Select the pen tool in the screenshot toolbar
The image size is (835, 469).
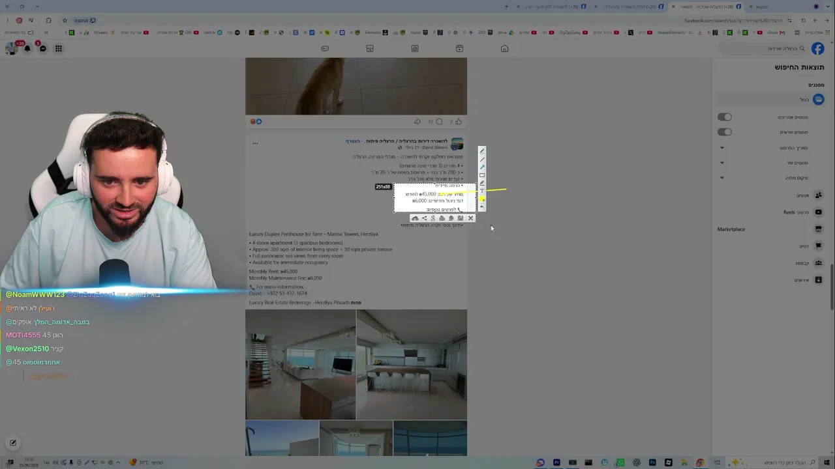click(x=482, y=151)
